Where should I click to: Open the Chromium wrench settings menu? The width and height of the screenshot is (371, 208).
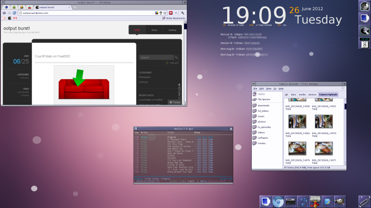coord(182,13)
